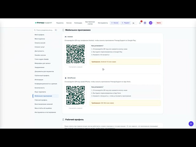Open the notifications bell icon
This screenshot has height=147, width=196.
[x=140, y=23]
